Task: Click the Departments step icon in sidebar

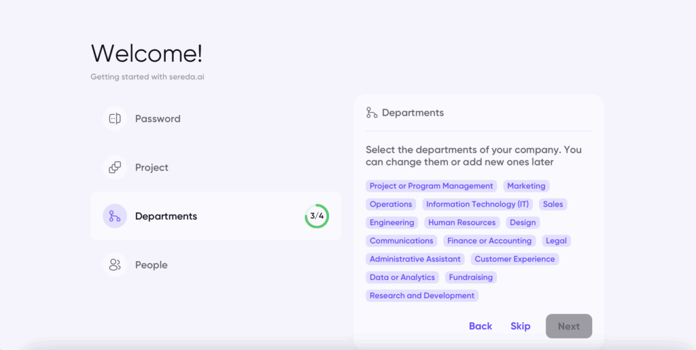Action: coord(115,216)
